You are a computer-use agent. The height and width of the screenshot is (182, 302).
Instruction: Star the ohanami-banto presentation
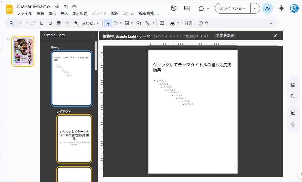click(x=57, y=7)
